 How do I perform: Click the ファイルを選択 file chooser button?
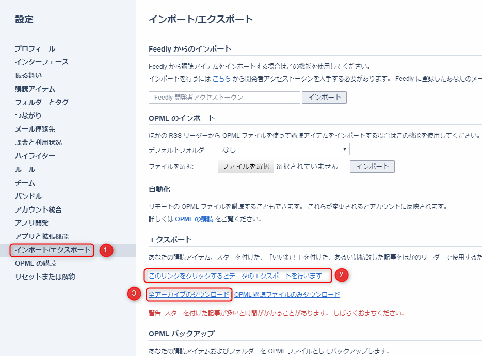246,166
